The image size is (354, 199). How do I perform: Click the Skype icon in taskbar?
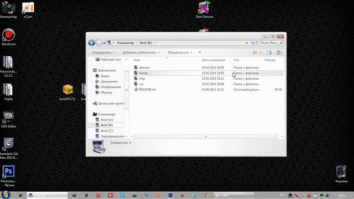click(122, 195)
